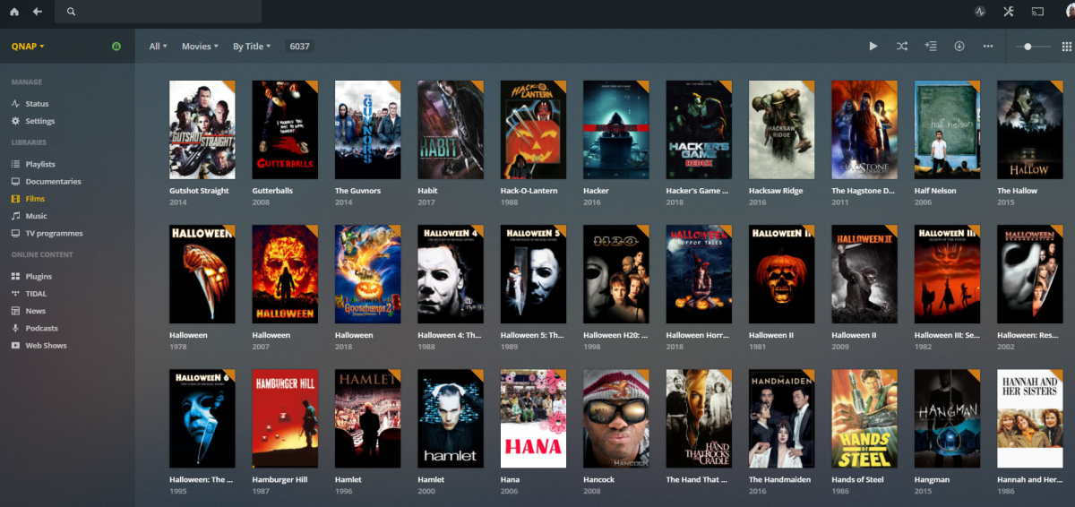Open Halloween Resurrection 2002 poster

pos(1030,274)
